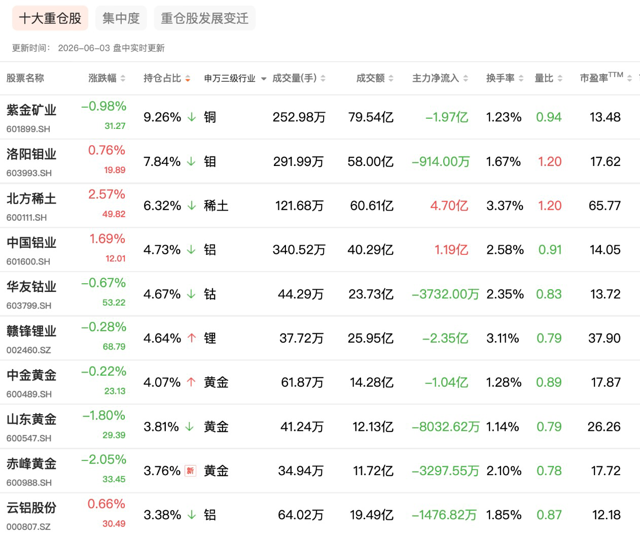
Task: Click up arrow beside 4.07% holding
Action: point(191,382)
